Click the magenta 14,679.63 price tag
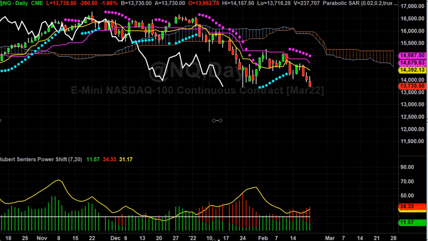Screen dimensions: 428x241 (412, 63)
